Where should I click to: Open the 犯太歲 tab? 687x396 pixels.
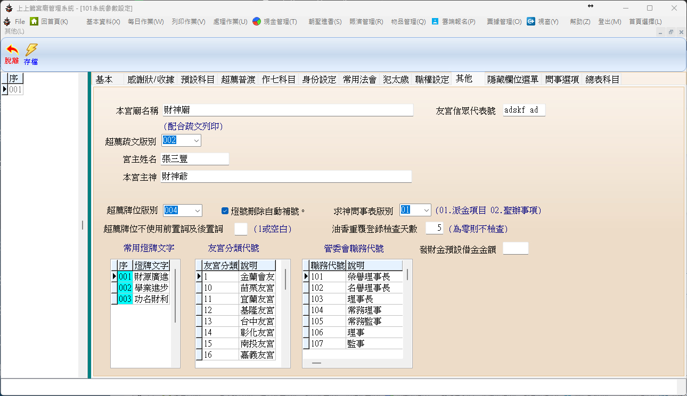click(x=396, y=79)
